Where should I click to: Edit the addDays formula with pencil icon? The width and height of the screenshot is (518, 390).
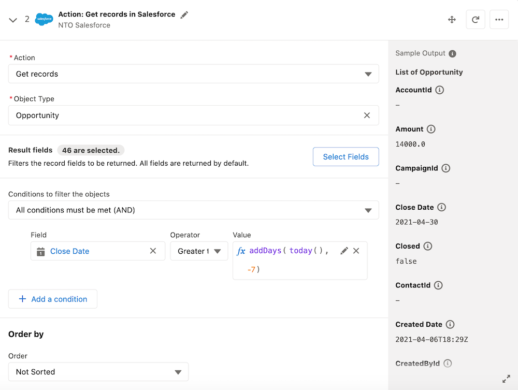pyautogui.click(x=344, y=251)
